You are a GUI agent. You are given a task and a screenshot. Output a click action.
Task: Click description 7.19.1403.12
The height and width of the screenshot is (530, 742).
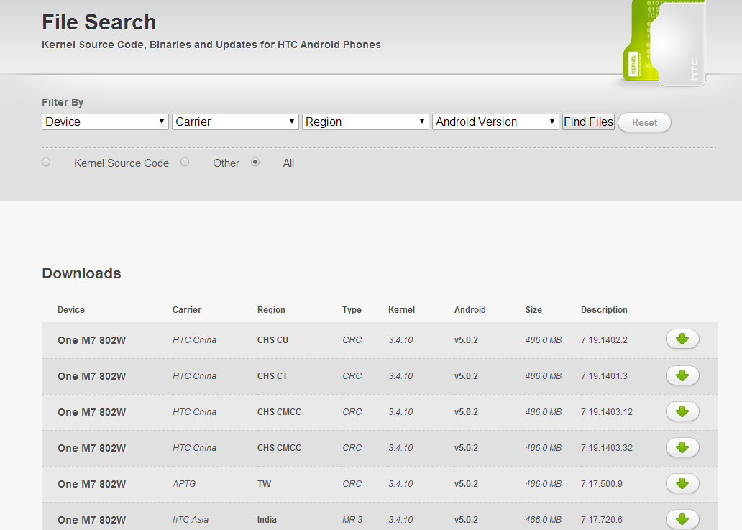click(607, 411)
